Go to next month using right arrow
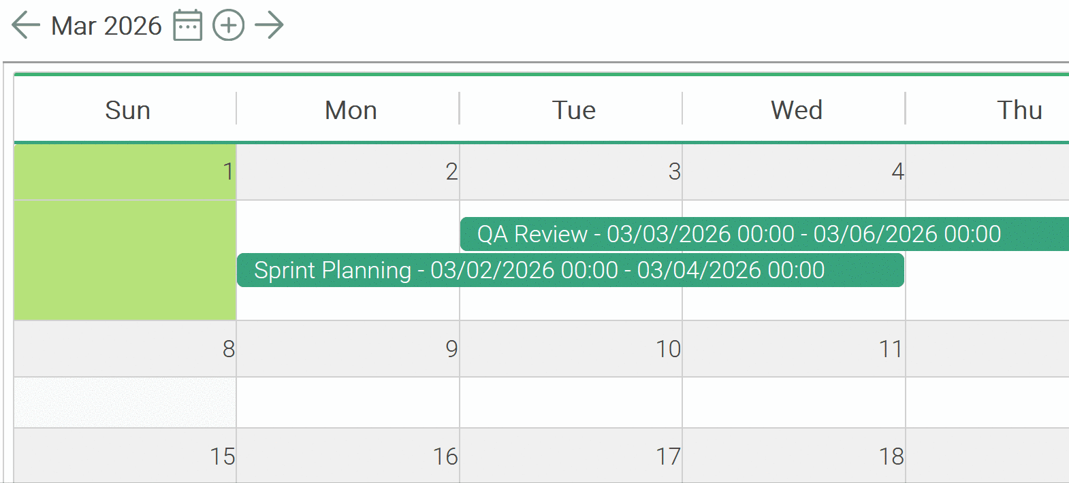Image resolution: width=1069 pixels, height=483 pixels. click(269, 26)
